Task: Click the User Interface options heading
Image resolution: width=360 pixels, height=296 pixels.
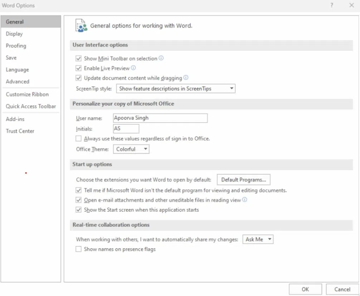Action: click(x=100, y=45)
